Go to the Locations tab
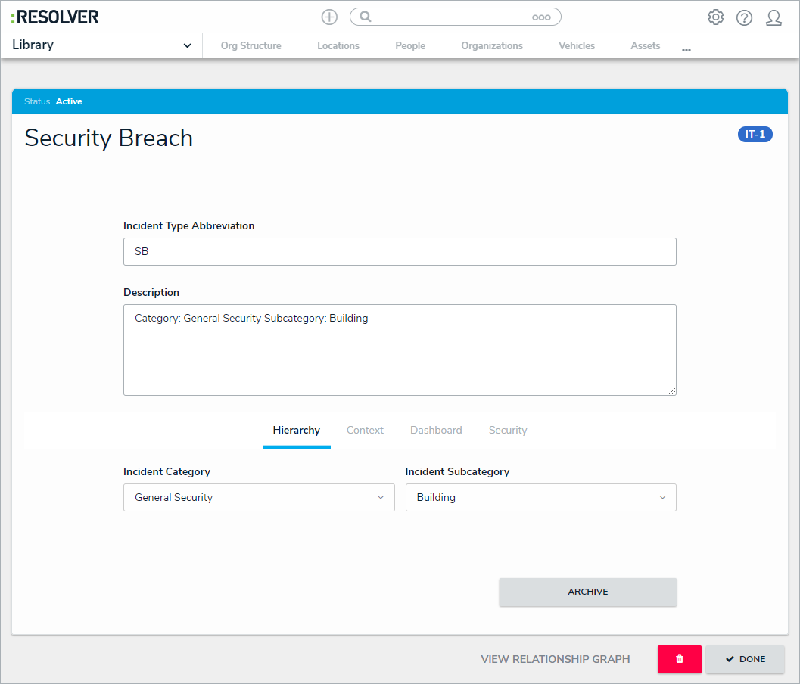 (x=338, y=45)
